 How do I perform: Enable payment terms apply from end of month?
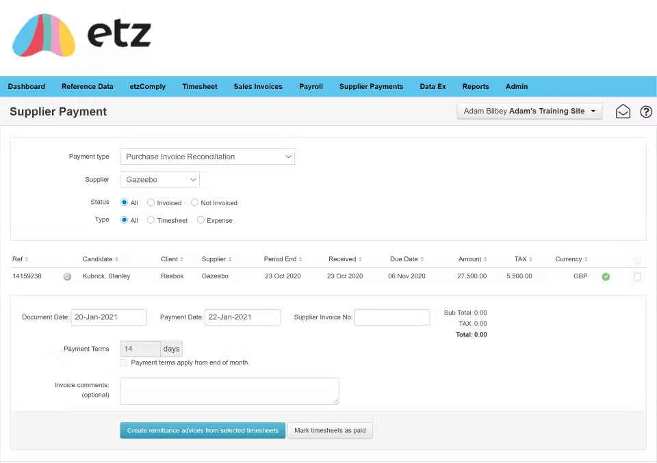(x=124, y=362)
